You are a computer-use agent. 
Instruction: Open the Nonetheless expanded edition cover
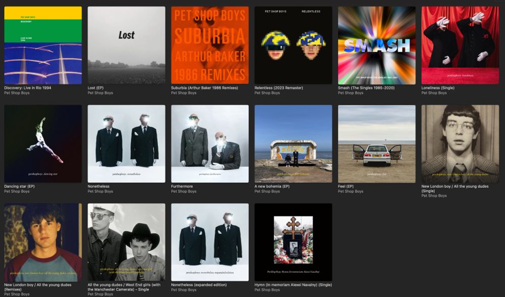210,242
